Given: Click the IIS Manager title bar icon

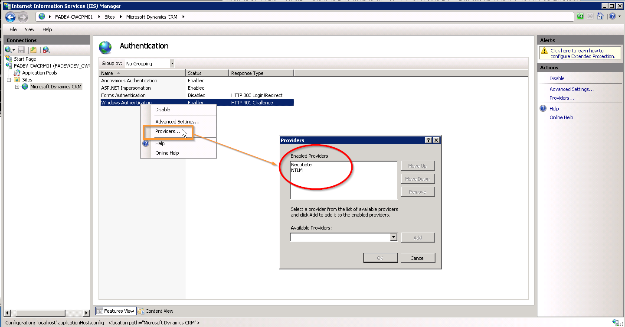Looking at the screenshot, I should (7, 6).
